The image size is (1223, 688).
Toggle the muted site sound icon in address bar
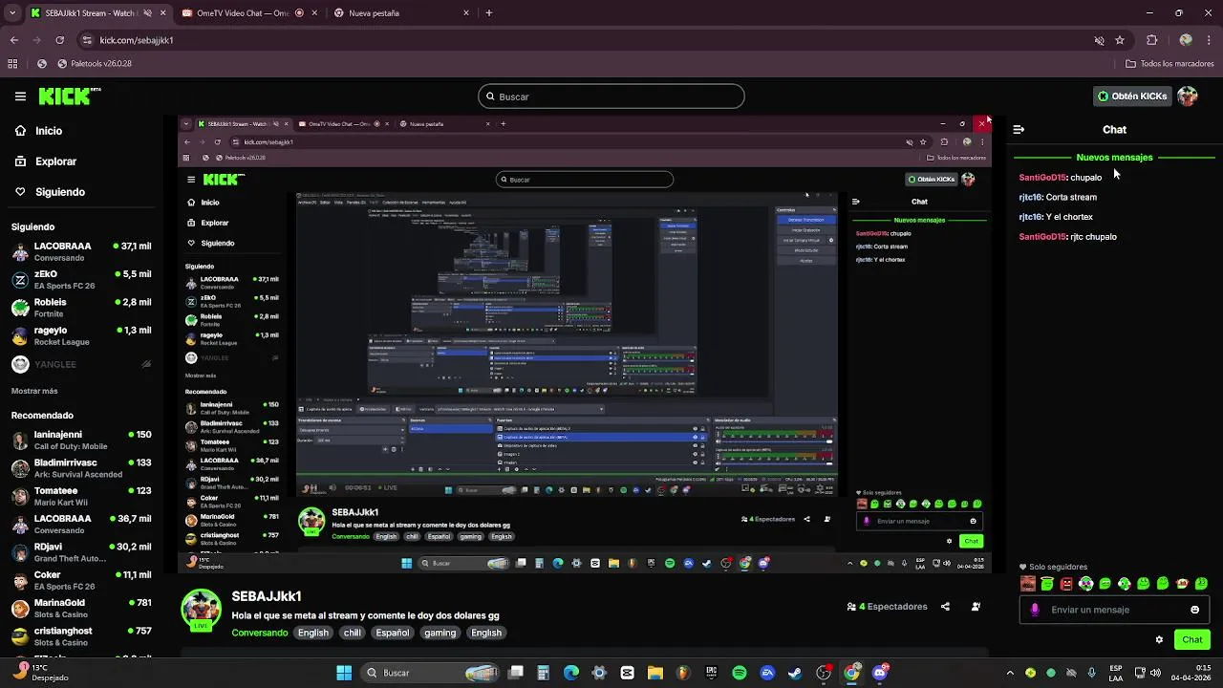pyautogui.click(x=1099, y=40)
